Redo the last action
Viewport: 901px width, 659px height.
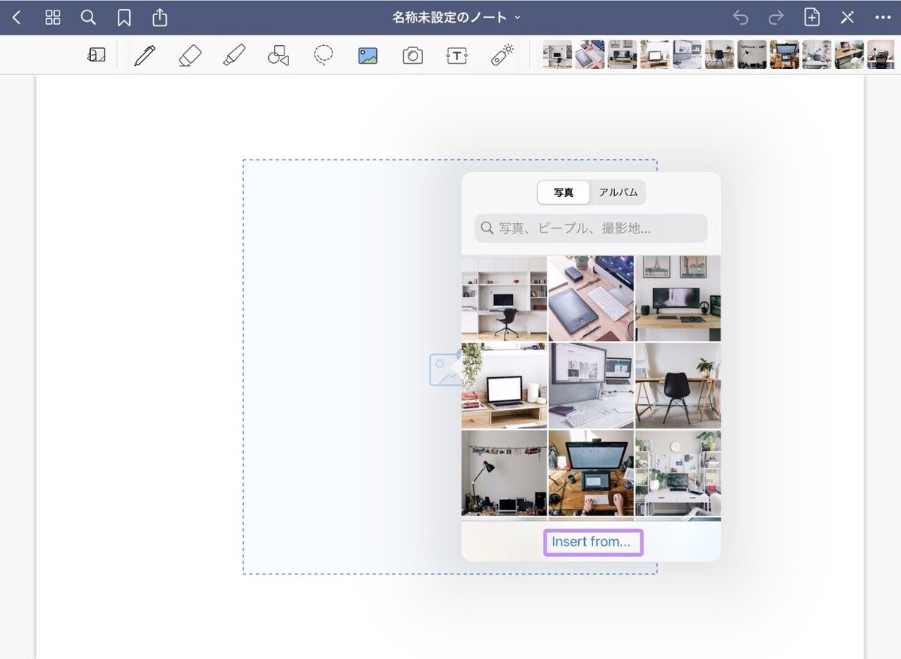click(x=776, y=17)
